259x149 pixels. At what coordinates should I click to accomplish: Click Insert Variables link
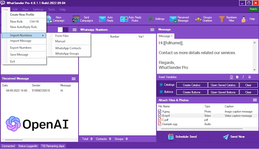point(167,77)
